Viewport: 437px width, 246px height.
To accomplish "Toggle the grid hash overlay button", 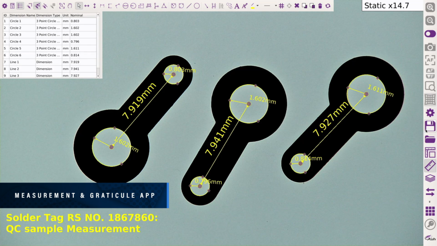I will (281, 6).
